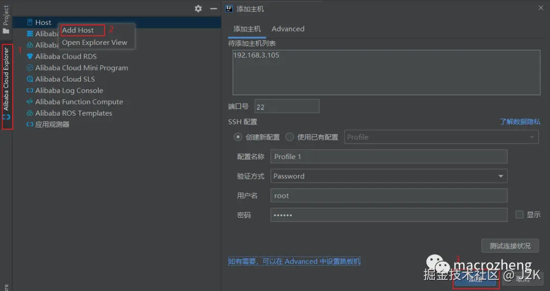
Task: Select Alibaba Log Console item
Action: [69, 91]
